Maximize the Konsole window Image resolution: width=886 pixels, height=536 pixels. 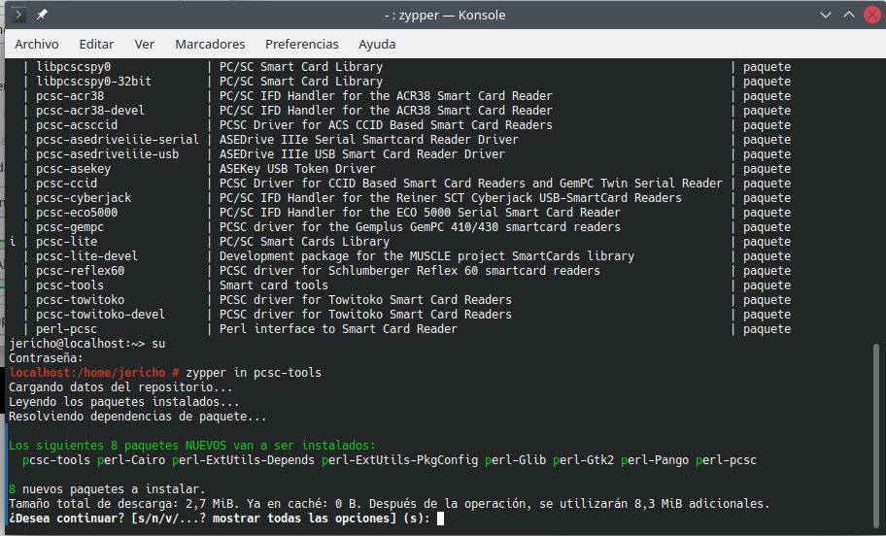pos(847,16)
